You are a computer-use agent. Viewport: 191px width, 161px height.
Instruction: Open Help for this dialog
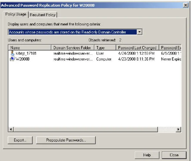147,155
